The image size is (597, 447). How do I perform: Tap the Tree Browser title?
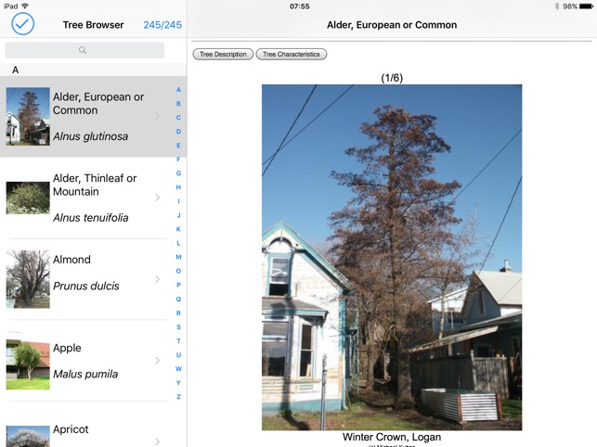click(93, 25)
